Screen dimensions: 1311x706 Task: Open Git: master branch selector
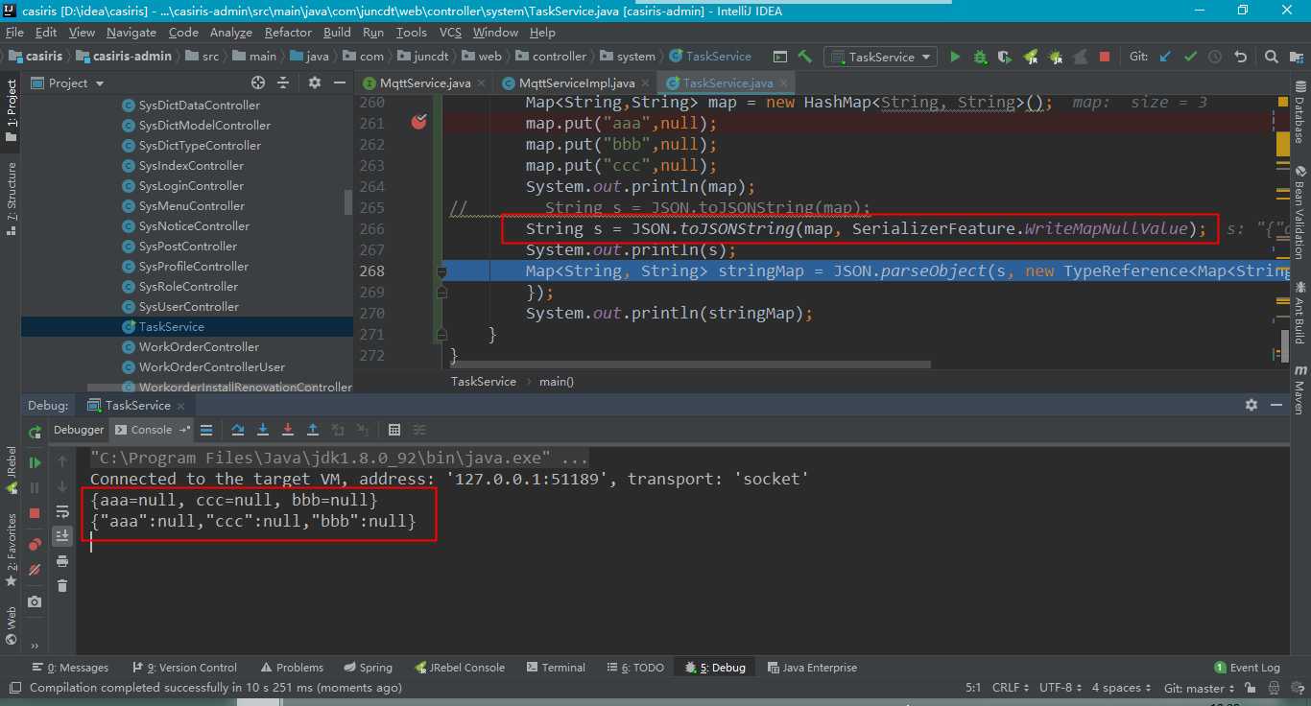coord(1200,688)
